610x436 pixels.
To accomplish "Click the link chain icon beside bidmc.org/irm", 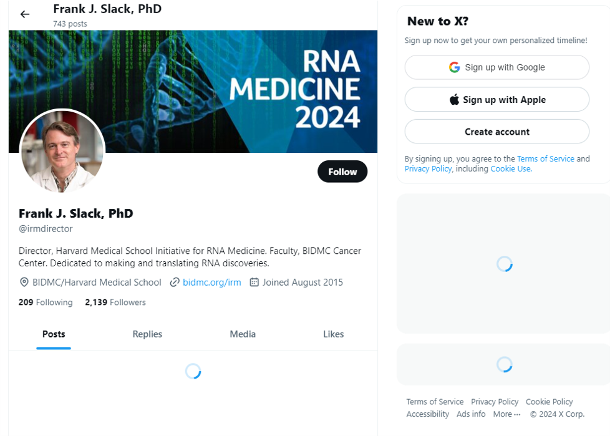I will pos(175,283).
